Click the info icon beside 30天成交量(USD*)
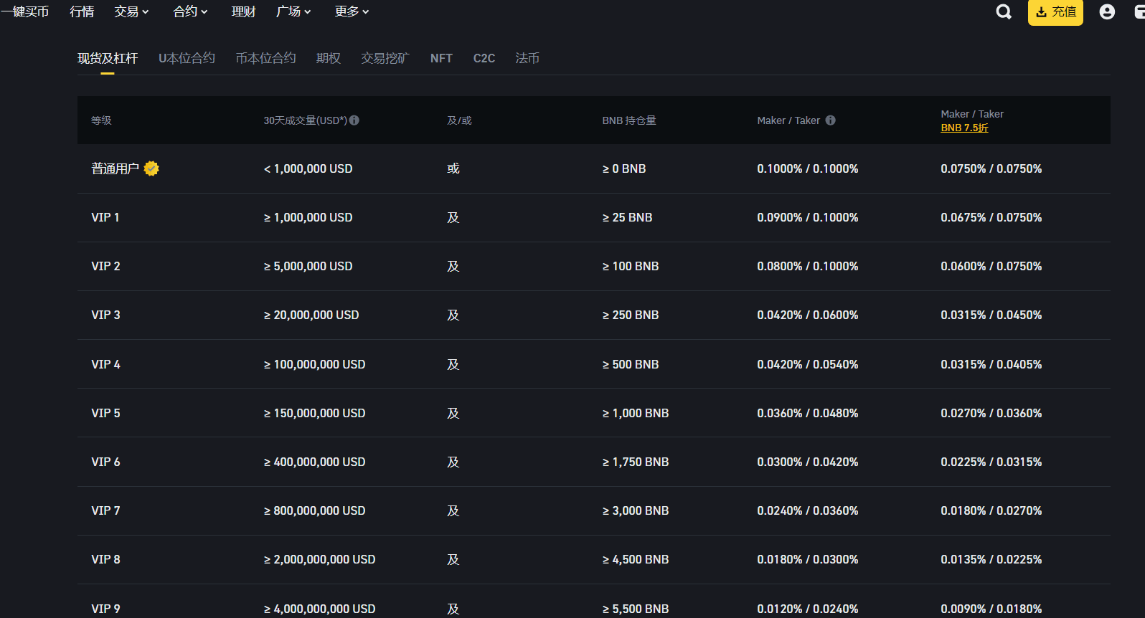1145x618 pixels. tap(354, 120)
